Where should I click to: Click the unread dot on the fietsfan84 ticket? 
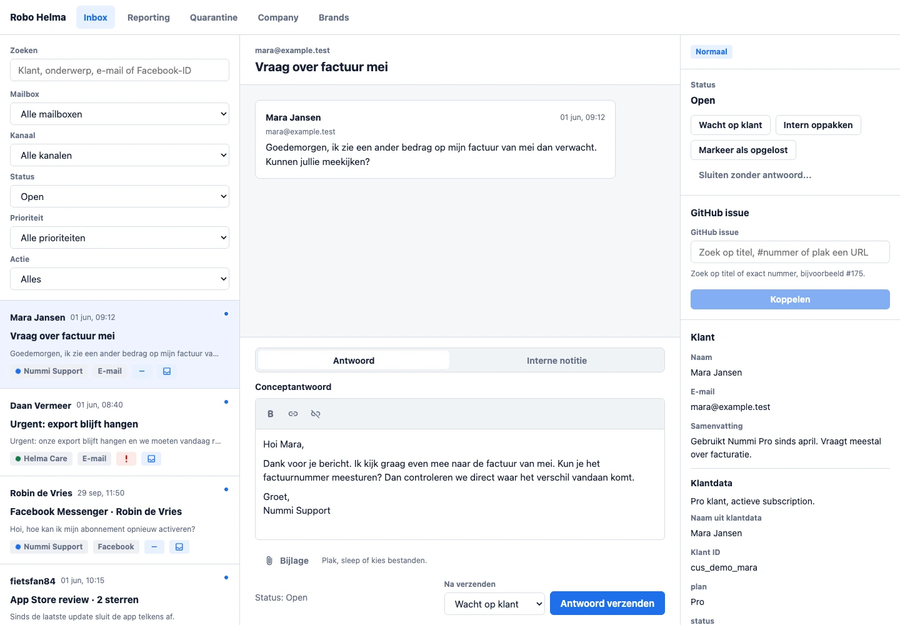(x=226, y=577)
